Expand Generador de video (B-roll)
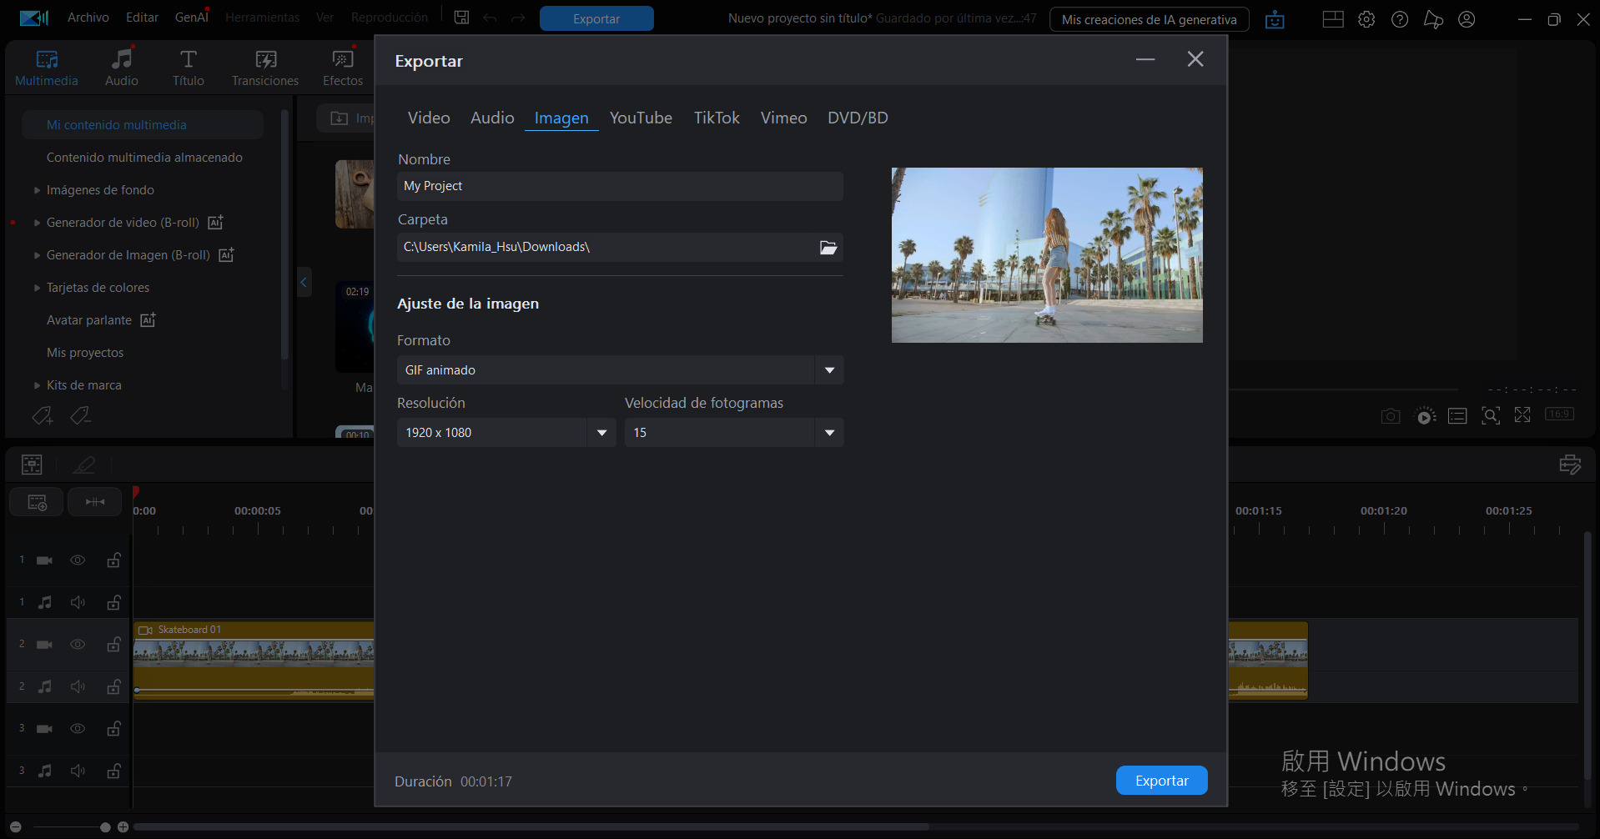This screenshot has width=1600, height=839. [x=37, y=222]
